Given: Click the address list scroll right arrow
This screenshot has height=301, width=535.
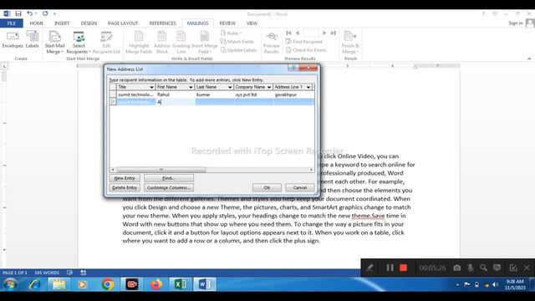Looking at the screenshot, I should pos(311,169).
